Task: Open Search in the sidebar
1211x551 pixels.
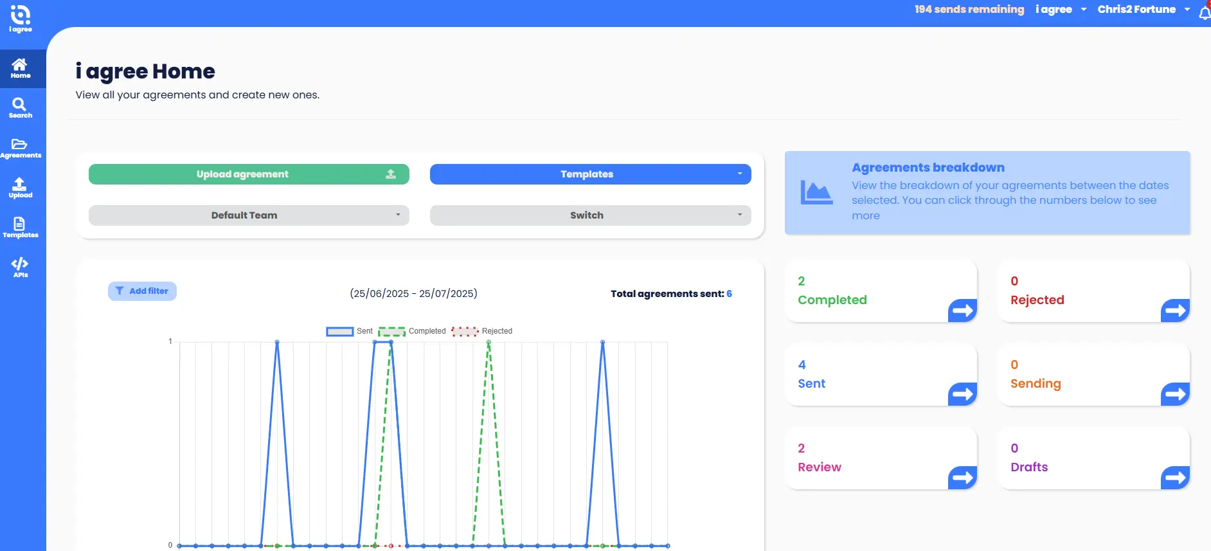Action: tap(20, 108)
